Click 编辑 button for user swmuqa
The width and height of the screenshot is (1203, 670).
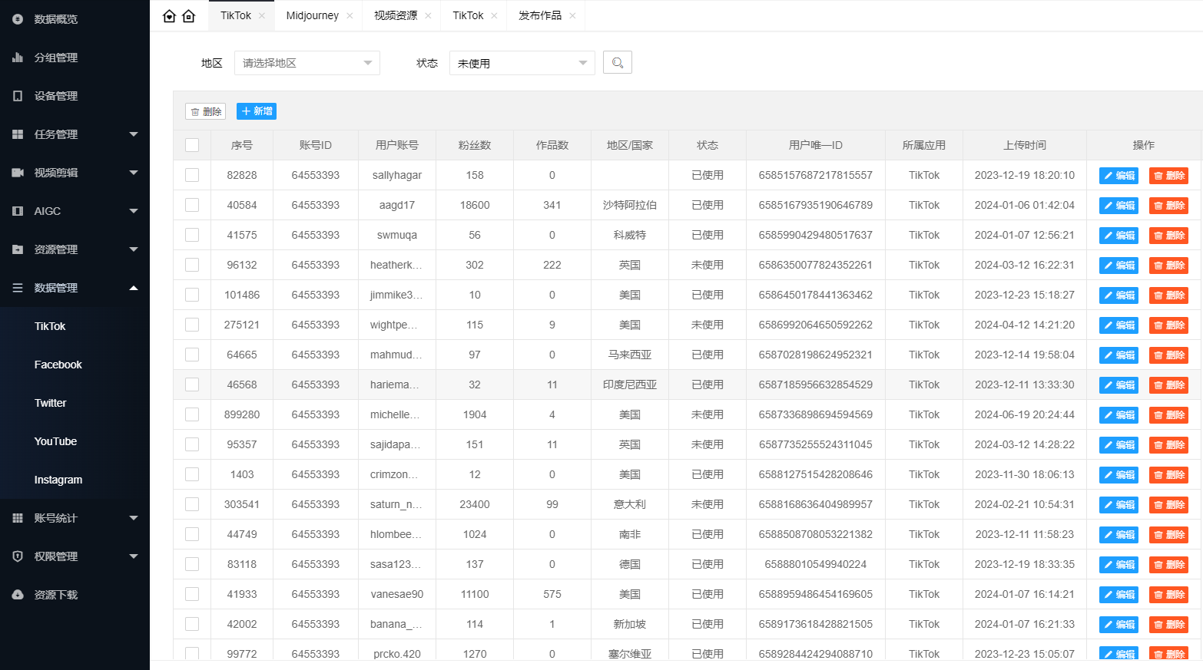[x=1118, y=236]
